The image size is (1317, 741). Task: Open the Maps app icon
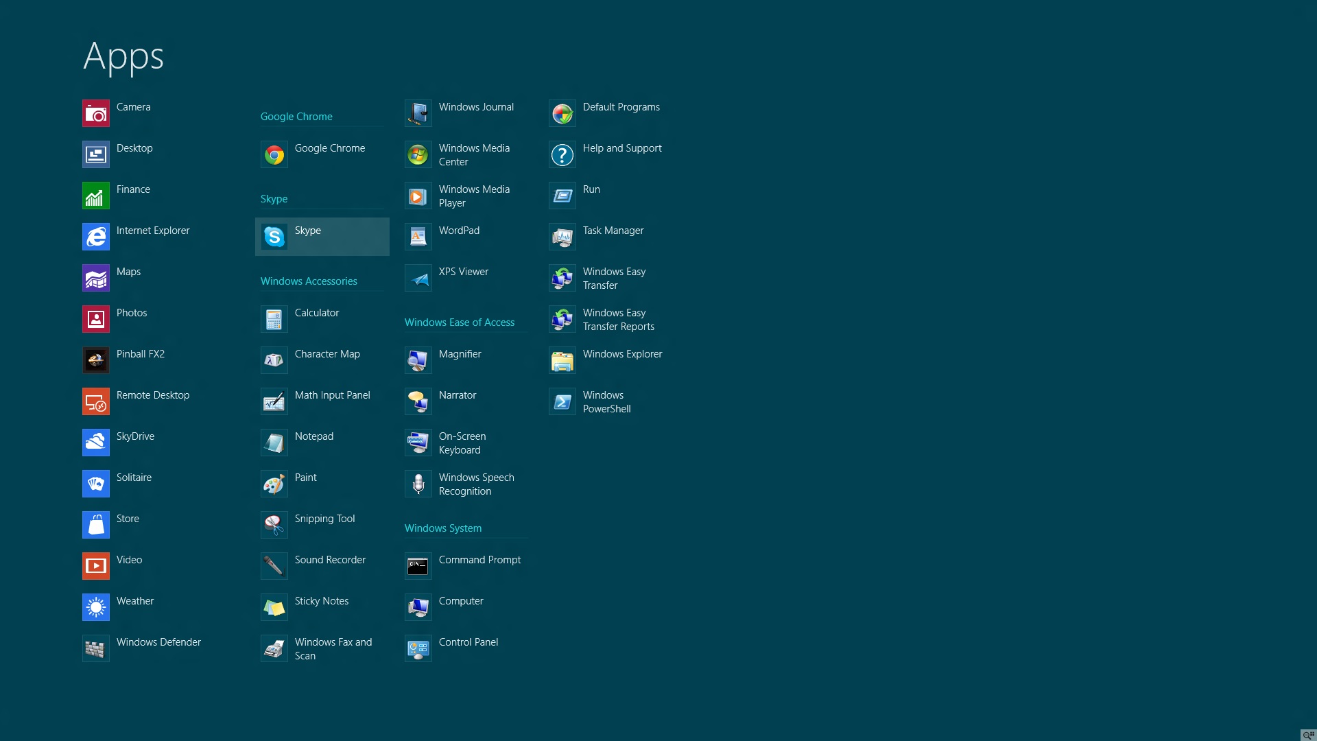96,278
